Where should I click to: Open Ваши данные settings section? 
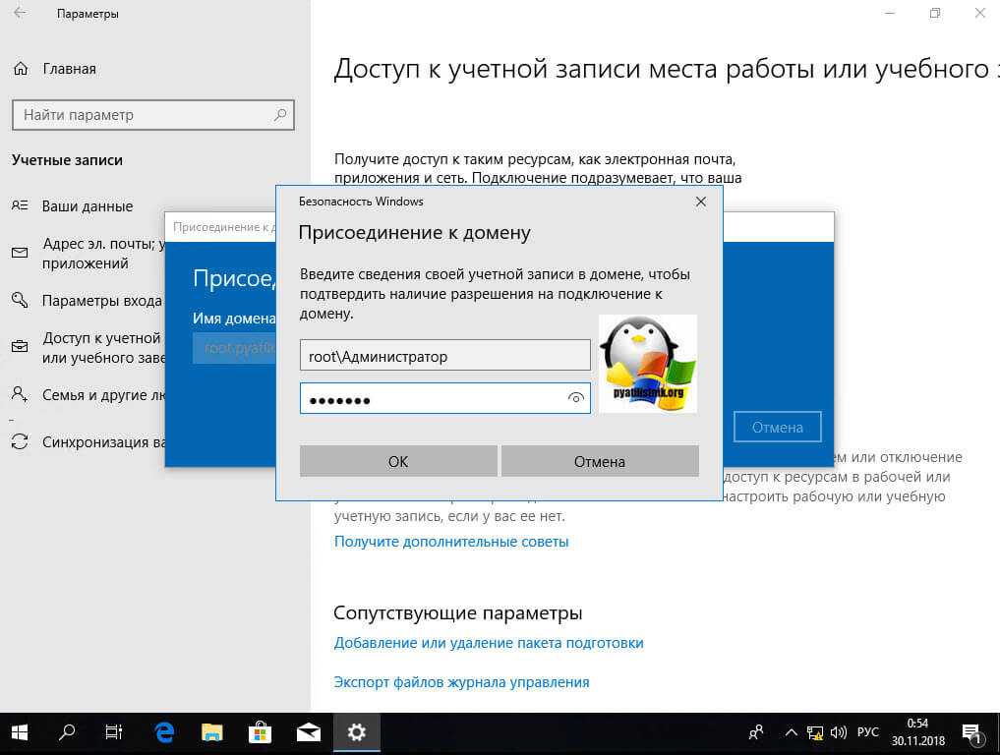[87, 206]
